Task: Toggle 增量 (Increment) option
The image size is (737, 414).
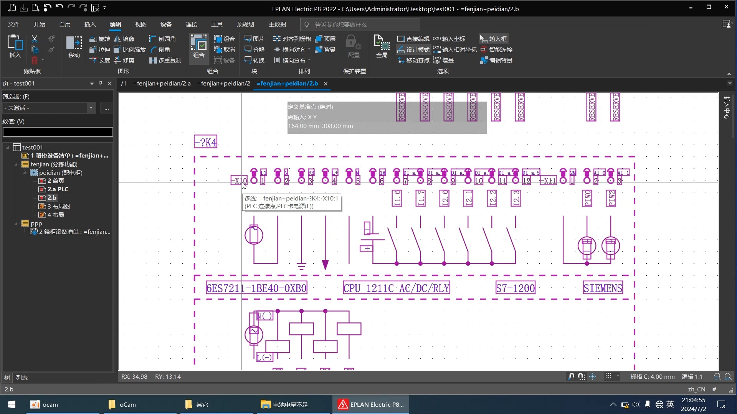Action: [x=444, y=60]
